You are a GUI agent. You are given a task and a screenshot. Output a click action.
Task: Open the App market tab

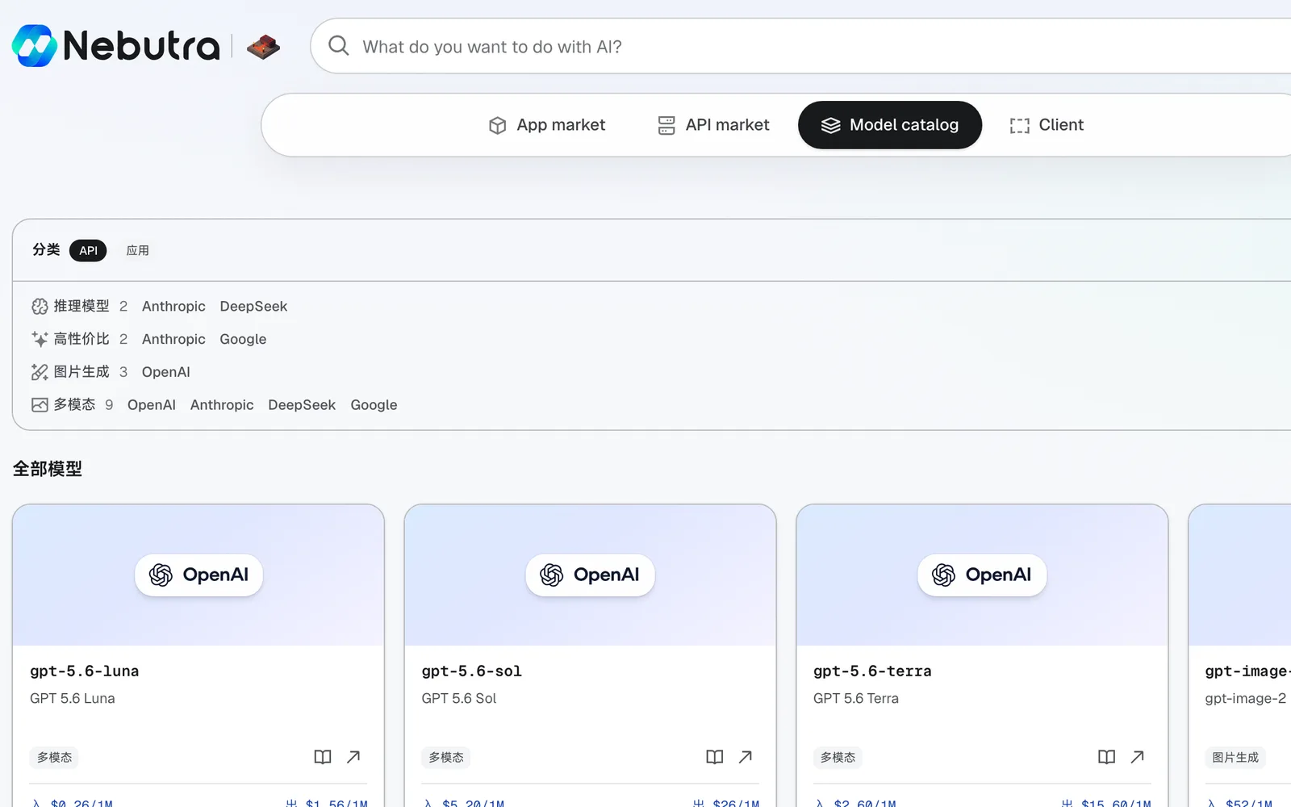(547, 125)
